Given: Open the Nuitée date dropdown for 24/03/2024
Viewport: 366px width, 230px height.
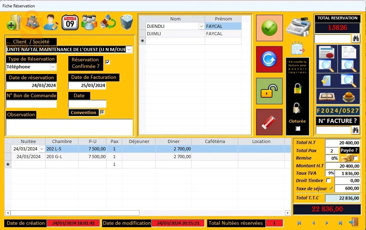Looking at the screenshot, I should (x=41, y=149).
